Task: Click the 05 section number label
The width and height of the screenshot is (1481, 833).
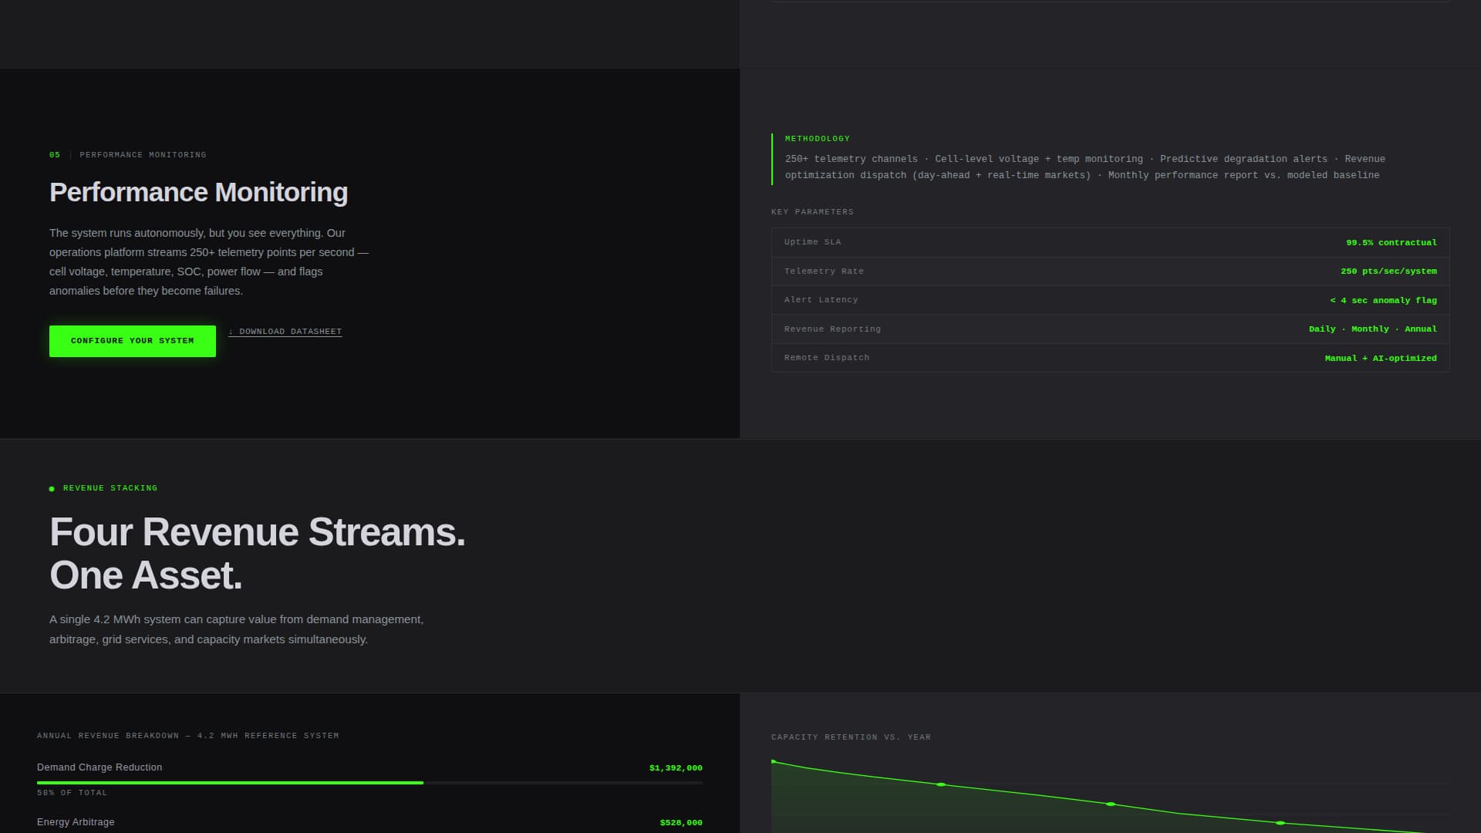Action: click(55, 155)
